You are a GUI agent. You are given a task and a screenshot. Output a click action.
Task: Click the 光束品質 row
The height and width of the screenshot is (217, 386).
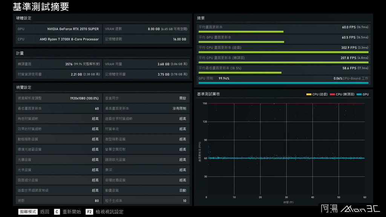[x=58, y=170]
